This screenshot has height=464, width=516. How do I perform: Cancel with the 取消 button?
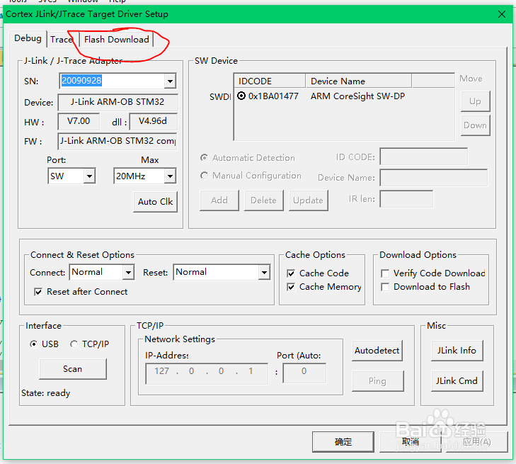[411, 441]
